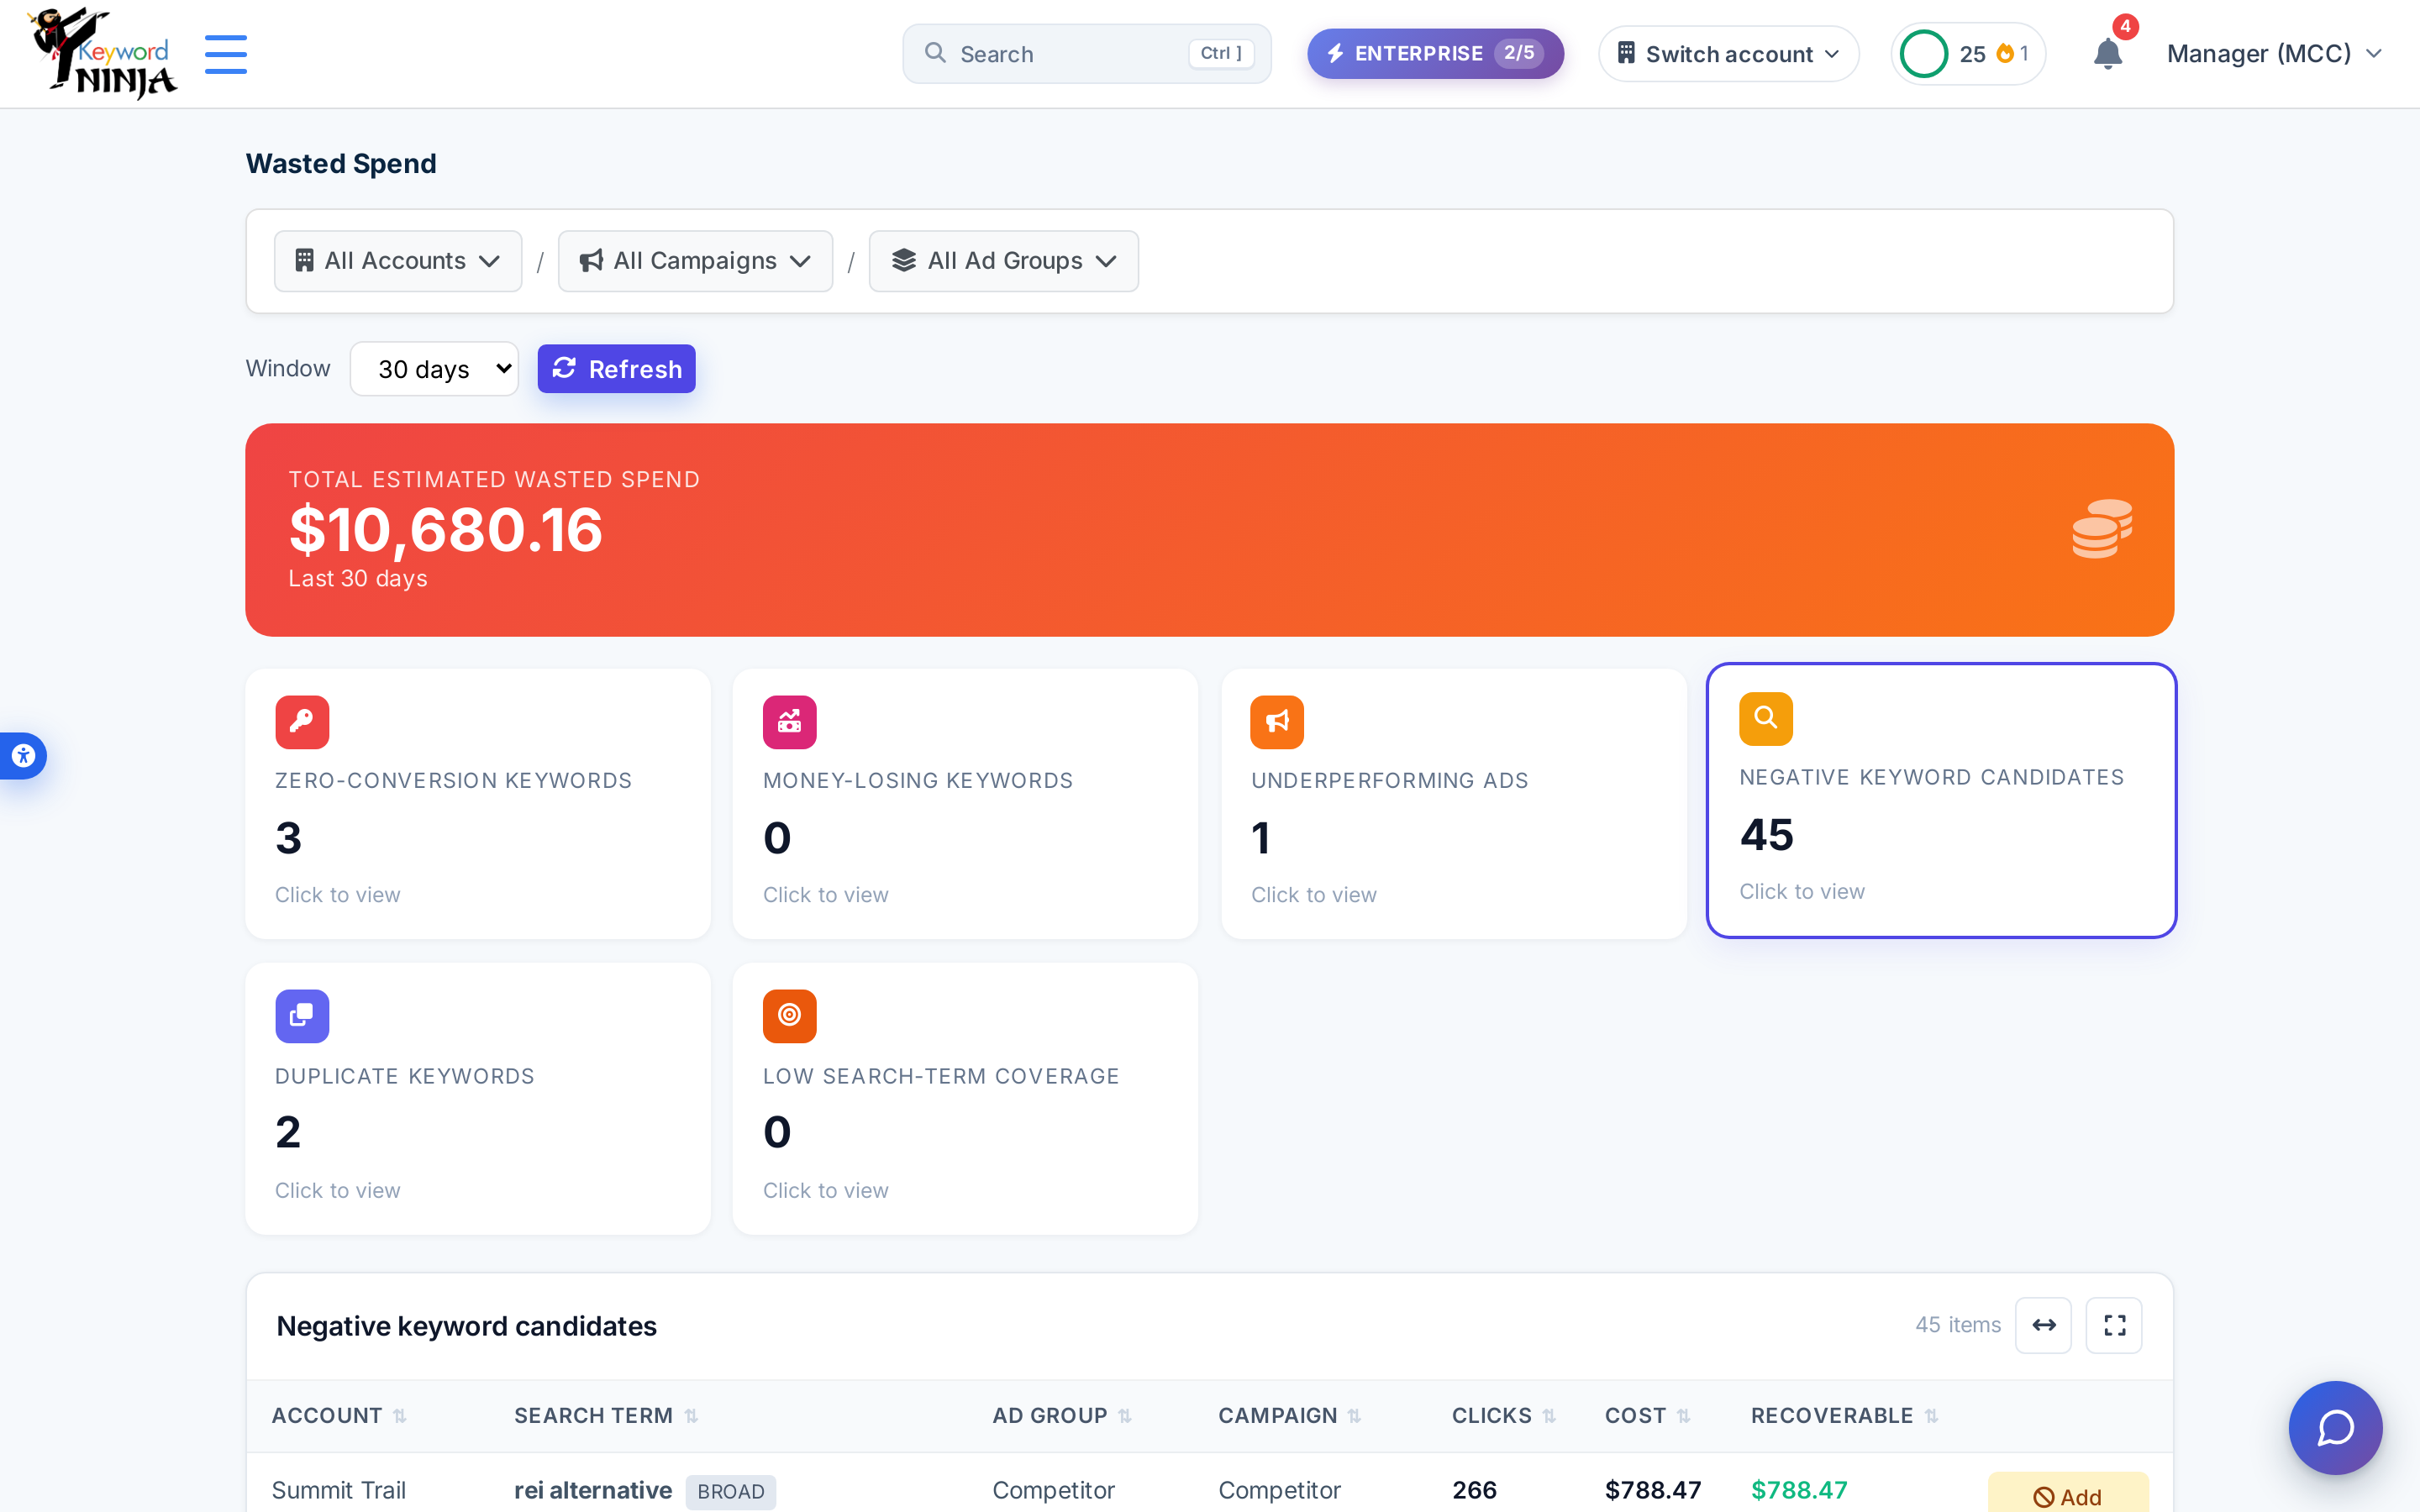Click the Refresh button
This screenshot has height=1512, width=2420.
[616, 369]
